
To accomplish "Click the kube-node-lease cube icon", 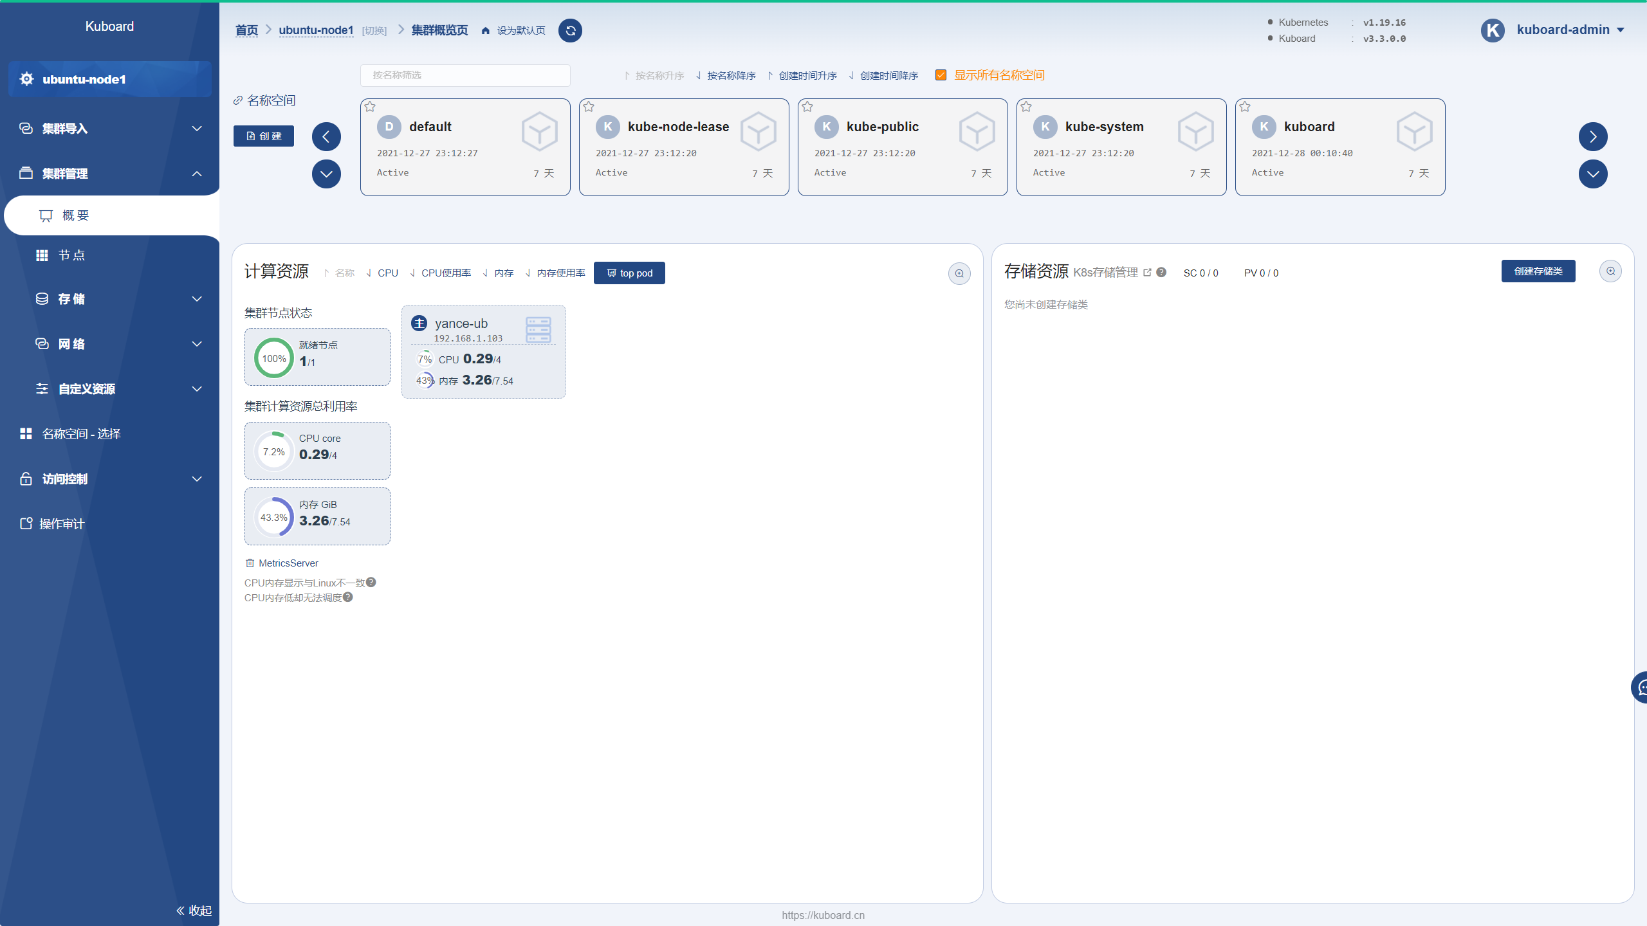I will 758,131.
